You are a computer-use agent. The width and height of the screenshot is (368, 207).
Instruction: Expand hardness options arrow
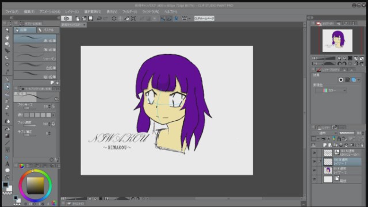[53, 115]
